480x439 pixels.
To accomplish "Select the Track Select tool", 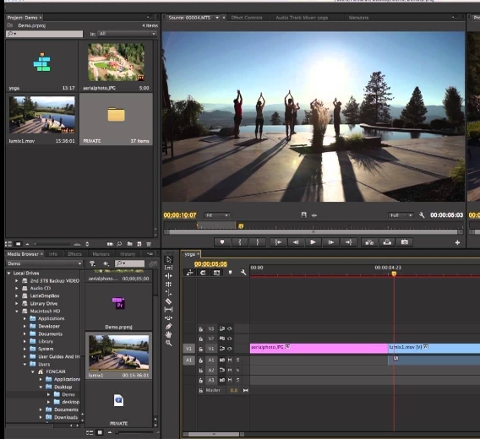I will tap(169, 268).
